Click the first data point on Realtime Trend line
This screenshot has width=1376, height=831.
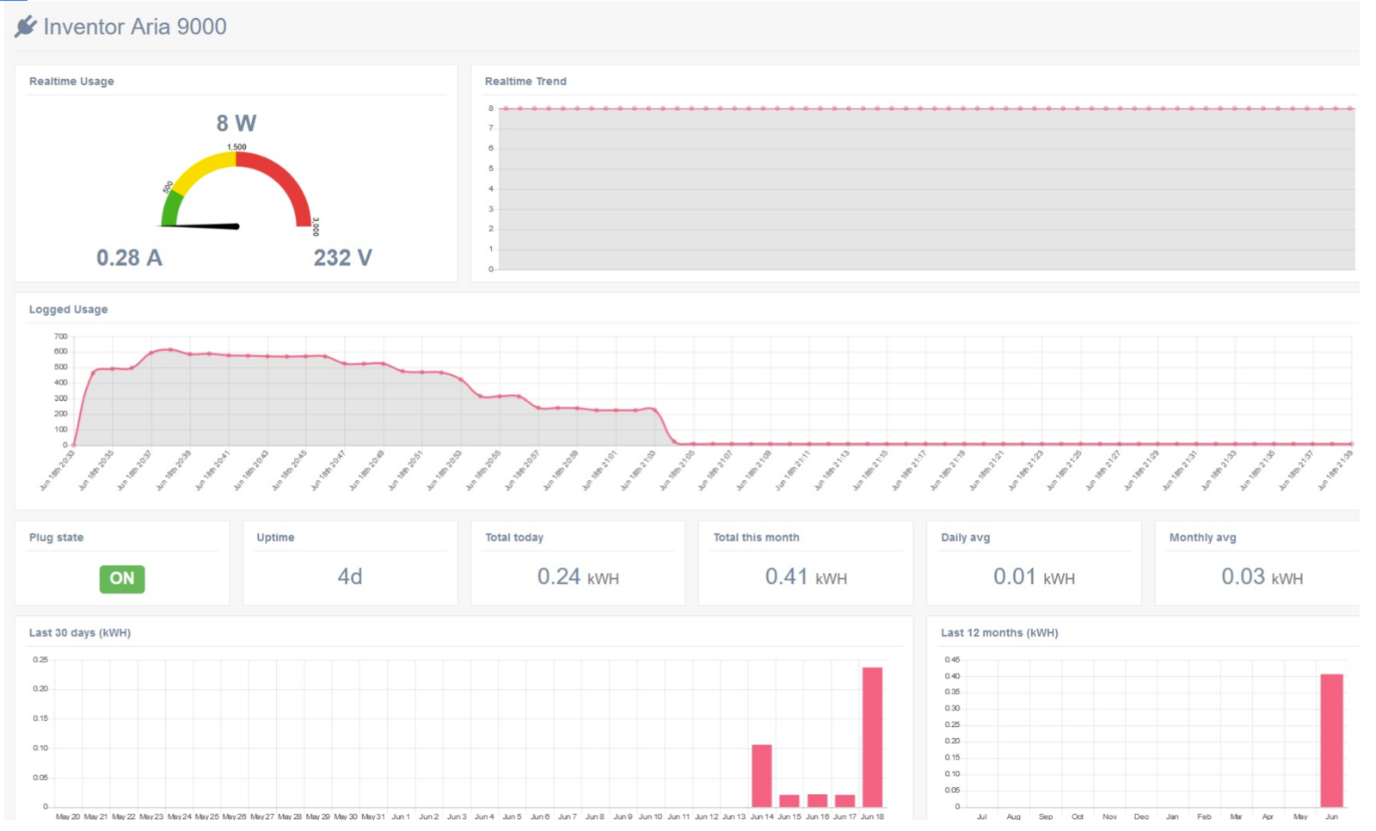(506, 108)
